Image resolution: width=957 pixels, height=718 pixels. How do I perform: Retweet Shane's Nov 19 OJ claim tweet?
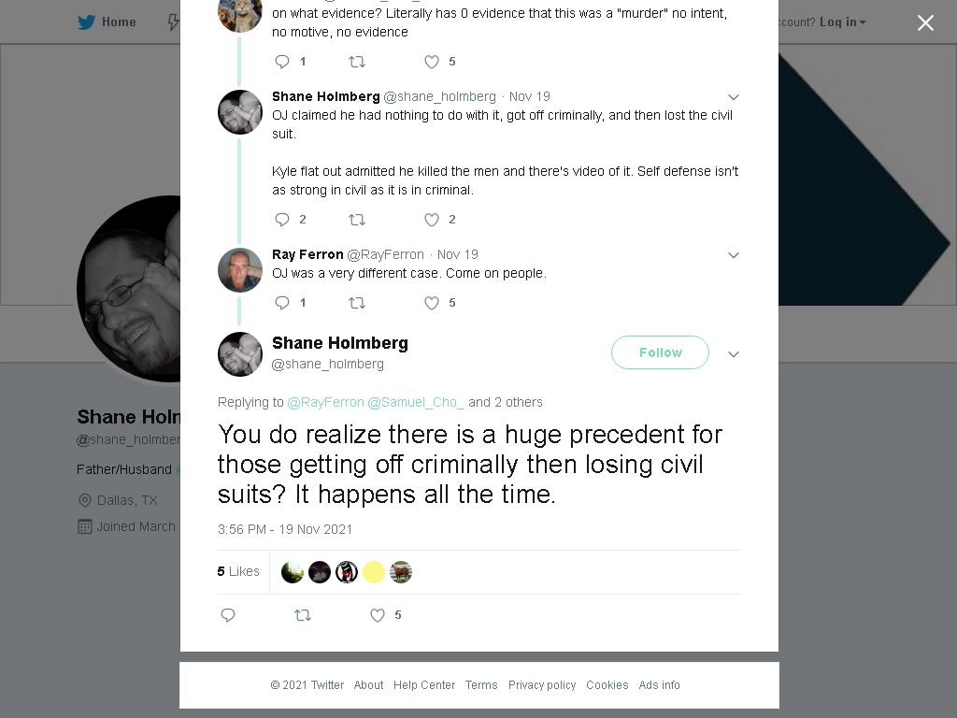tap(356, 219)
